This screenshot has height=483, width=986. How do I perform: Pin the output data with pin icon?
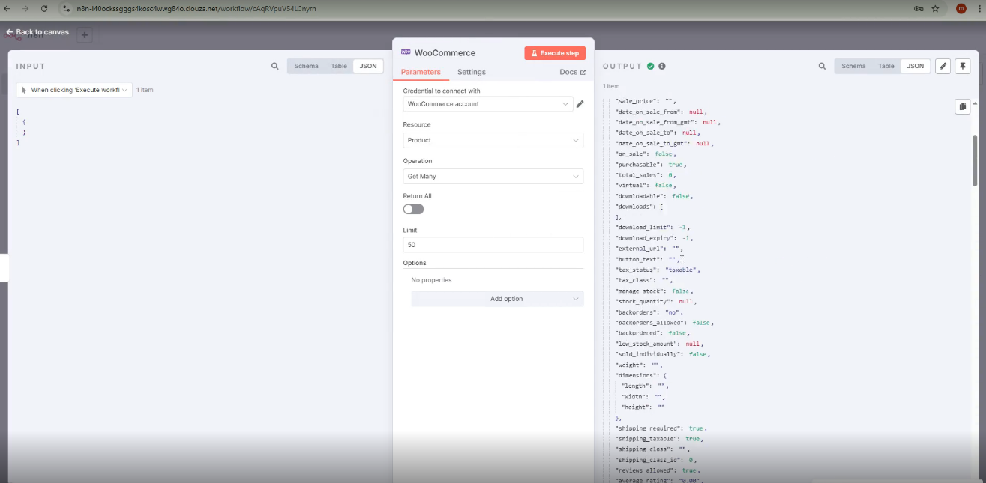click(963, 66)
